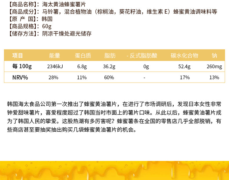Click the row label 每 100g

tap(22, 66)
